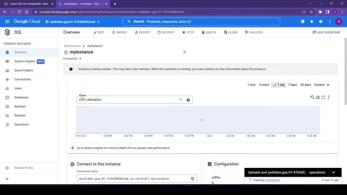Open Users in the sidebar
347x195 pixels.
coord(29,88)
